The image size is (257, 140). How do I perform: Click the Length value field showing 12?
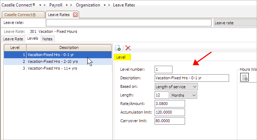tap(162, 95)
